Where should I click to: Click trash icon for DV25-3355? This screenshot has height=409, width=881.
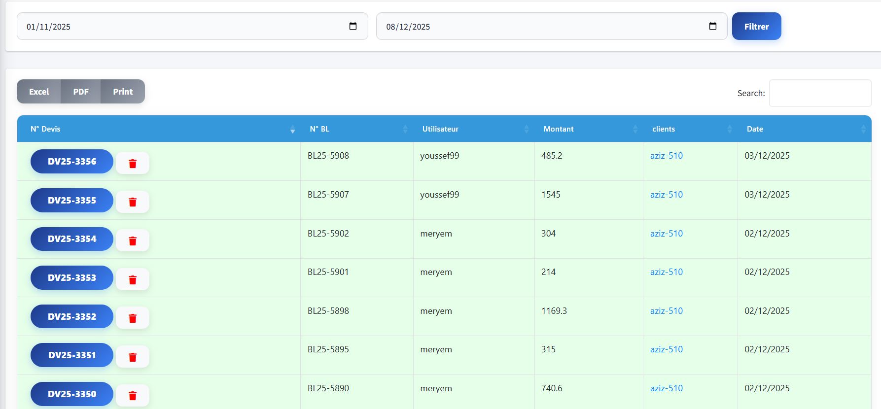tap(133, 202)
